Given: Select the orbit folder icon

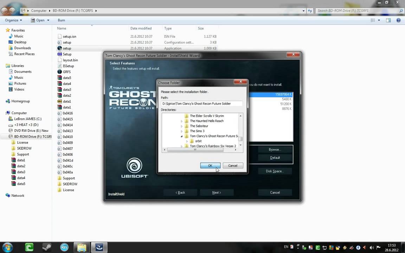Looking at the screenshot, I should (192, 141).
